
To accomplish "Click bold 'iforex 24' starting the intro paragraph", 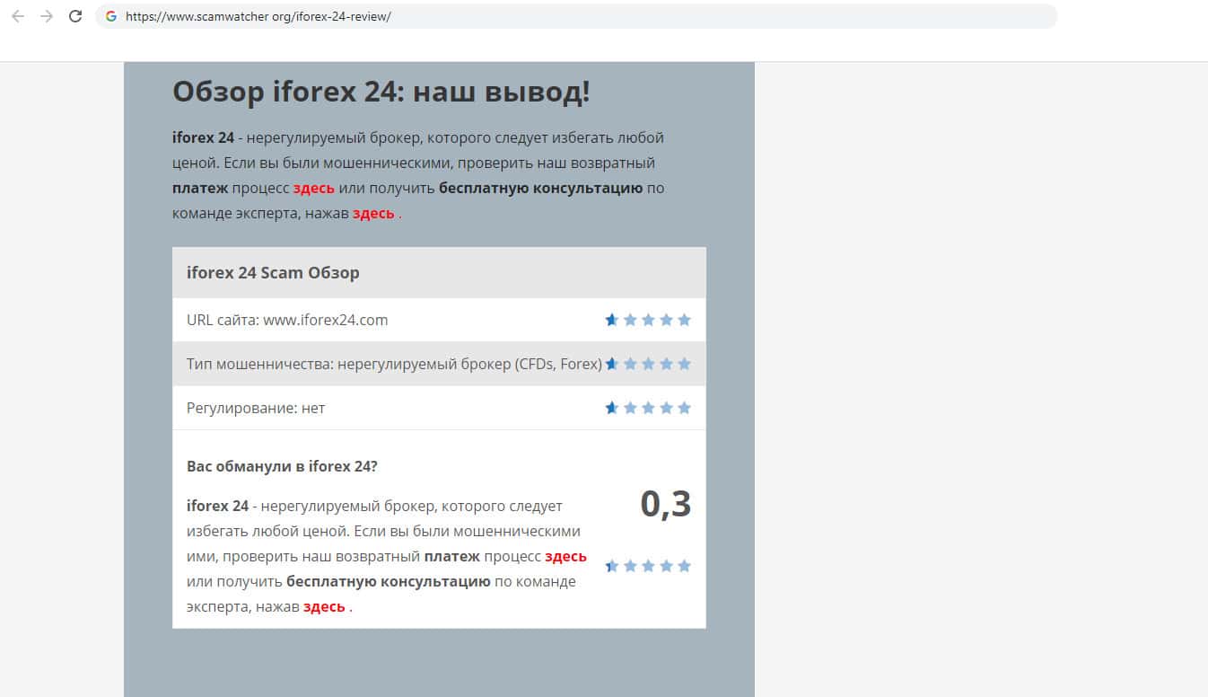I will coord(203,138).
